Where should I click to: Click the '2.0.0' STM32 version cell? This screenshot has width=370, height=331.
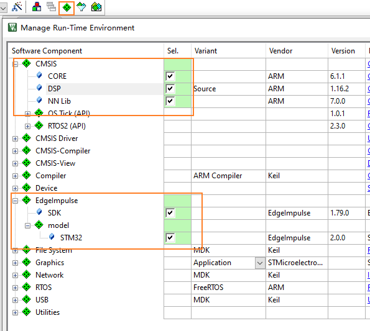tap(346, 238)
